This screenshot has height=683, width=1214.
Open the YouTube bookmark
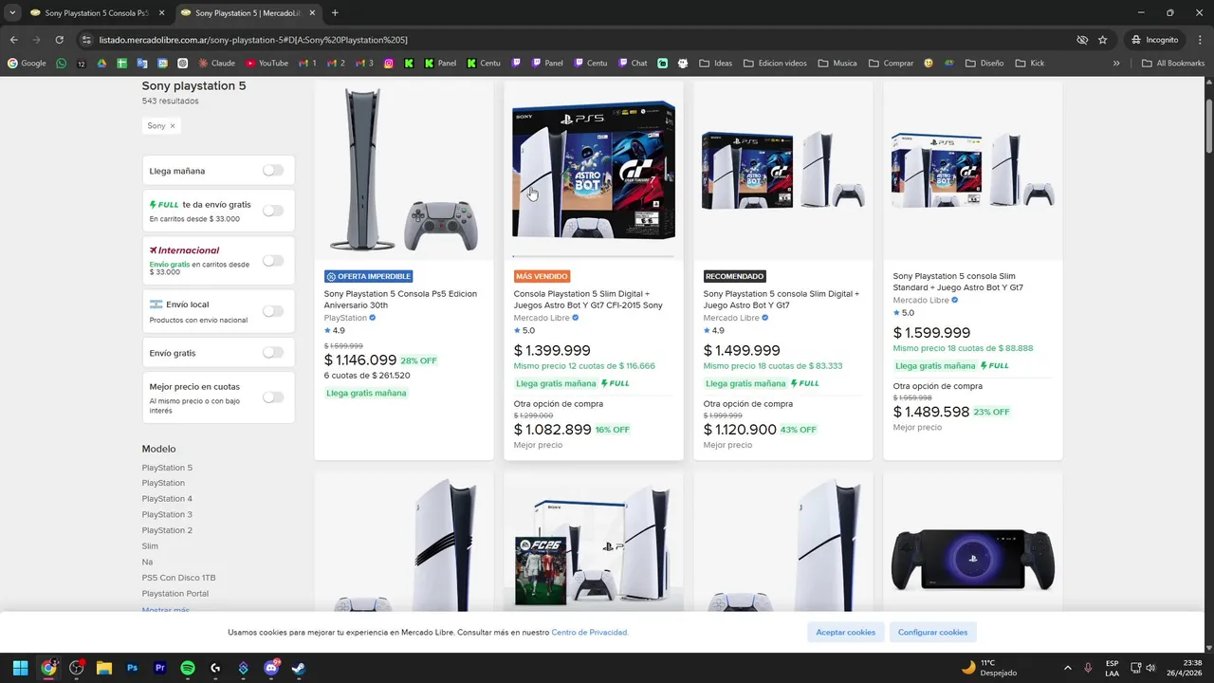267,64
